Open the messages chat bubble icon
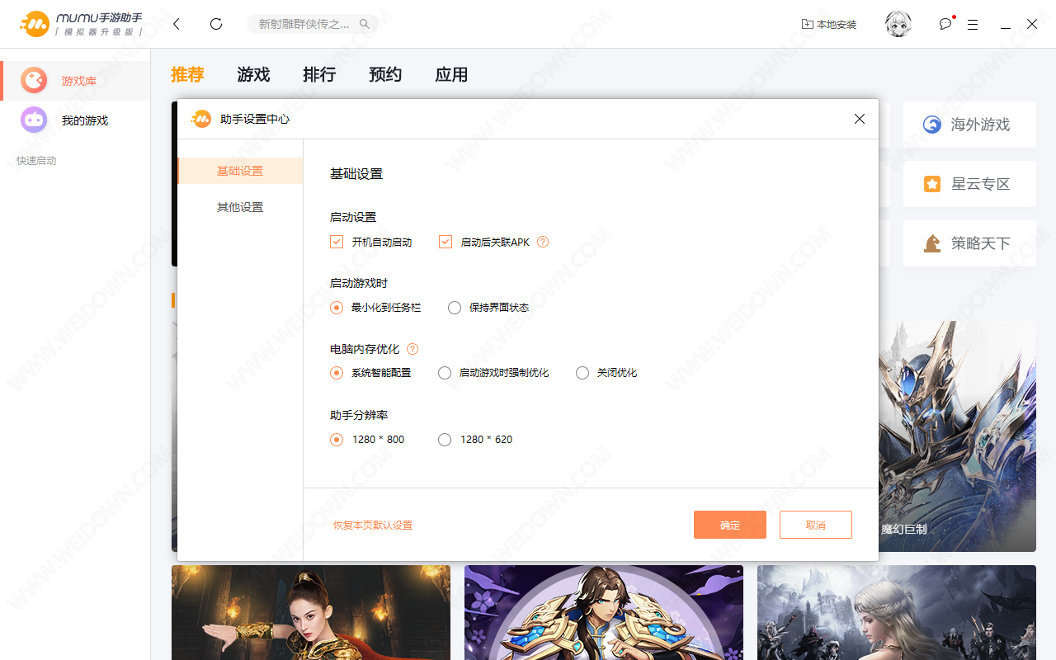The image size is (1056, 660). [x=945, y=24]
